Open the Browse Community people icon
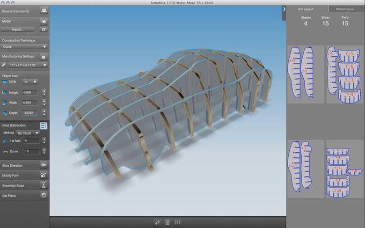The image size is (365, 228). click(44, 11)
